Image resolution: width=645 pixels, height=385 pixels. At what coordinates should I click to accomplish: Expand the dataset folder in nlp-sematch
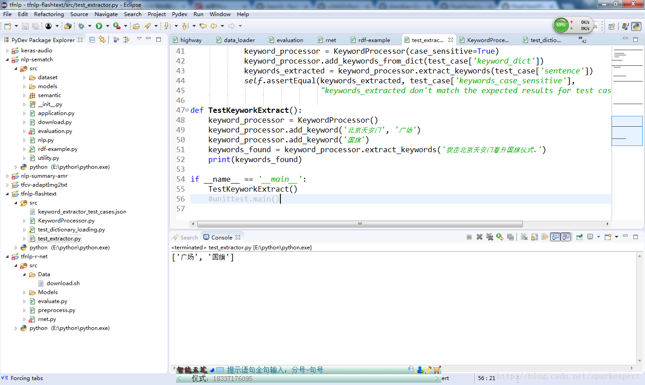click(24, 77)
